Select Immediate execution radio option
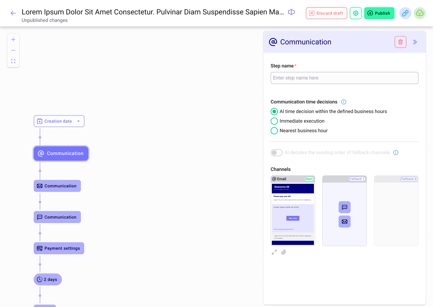Viewport: 433px width, 307px height. (x=274, y=121)
